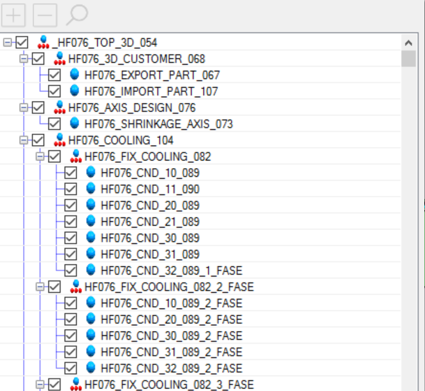Disable the HF076_CND_11_090 checkbox
This screenshot has width=425, height=391.
[x=70, y=189]
